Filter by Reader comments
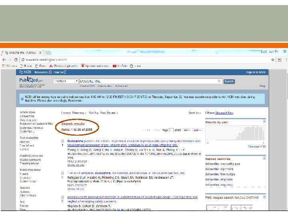Viewport: 288px width, 216px height. coord(30,160)
